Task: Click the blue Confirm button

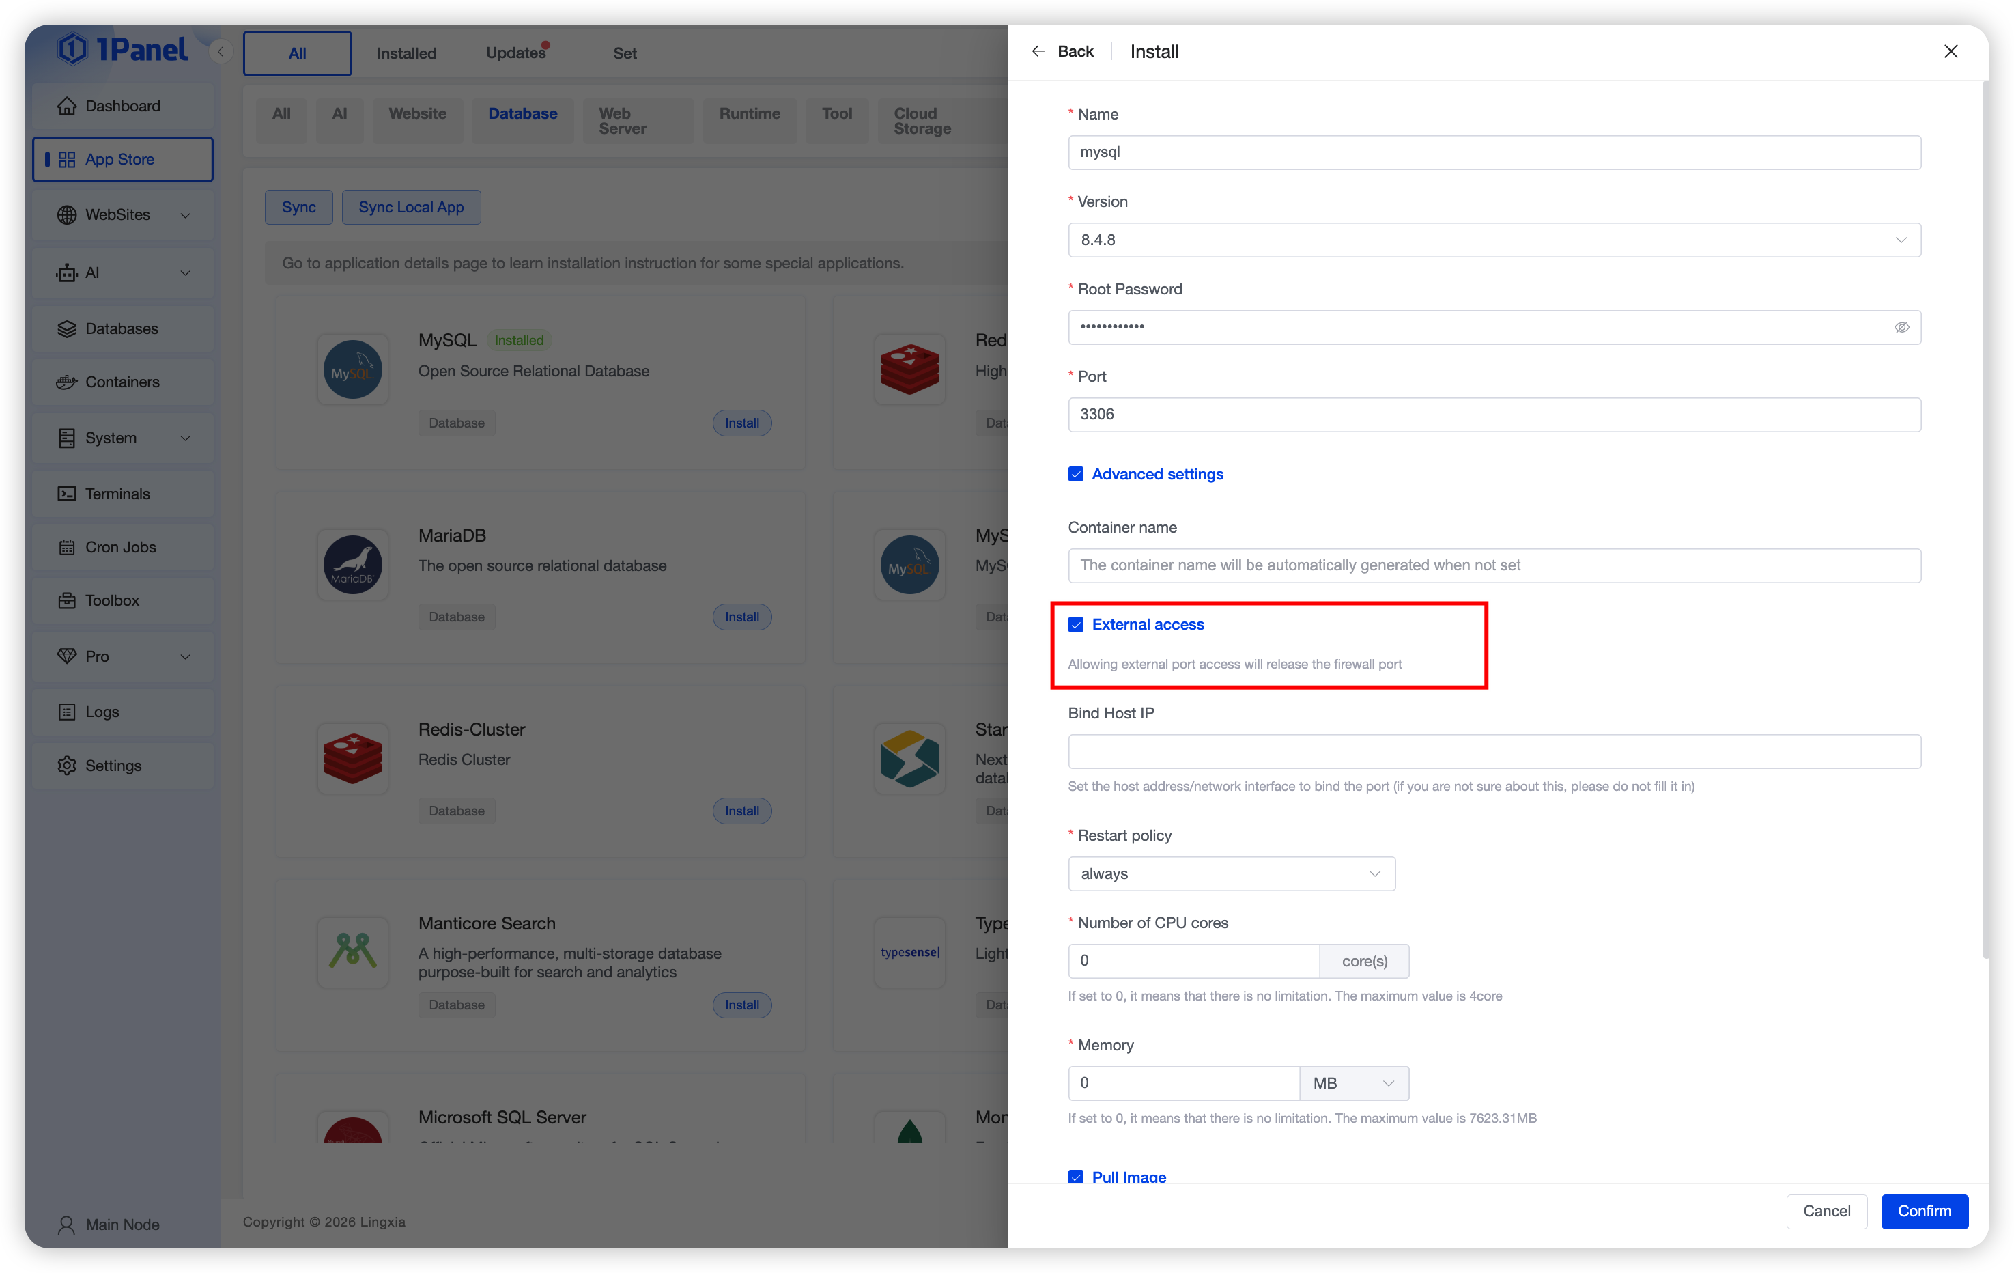Action: 1924,1211
